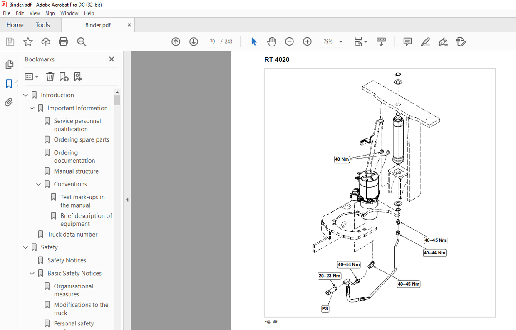Open the Sign menu
This screenshot has width=516, height=330.
point(50,13)
